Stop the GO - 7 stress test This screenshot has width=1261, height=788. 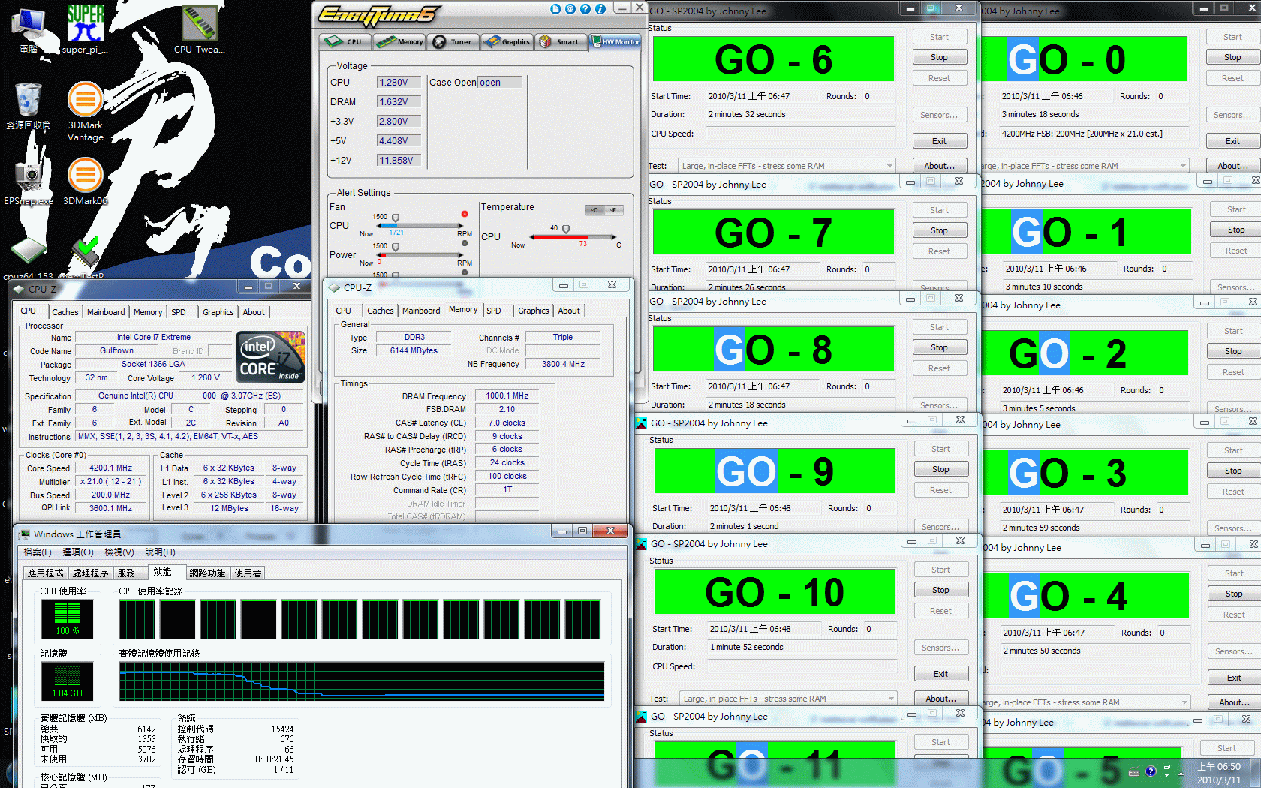939,230
